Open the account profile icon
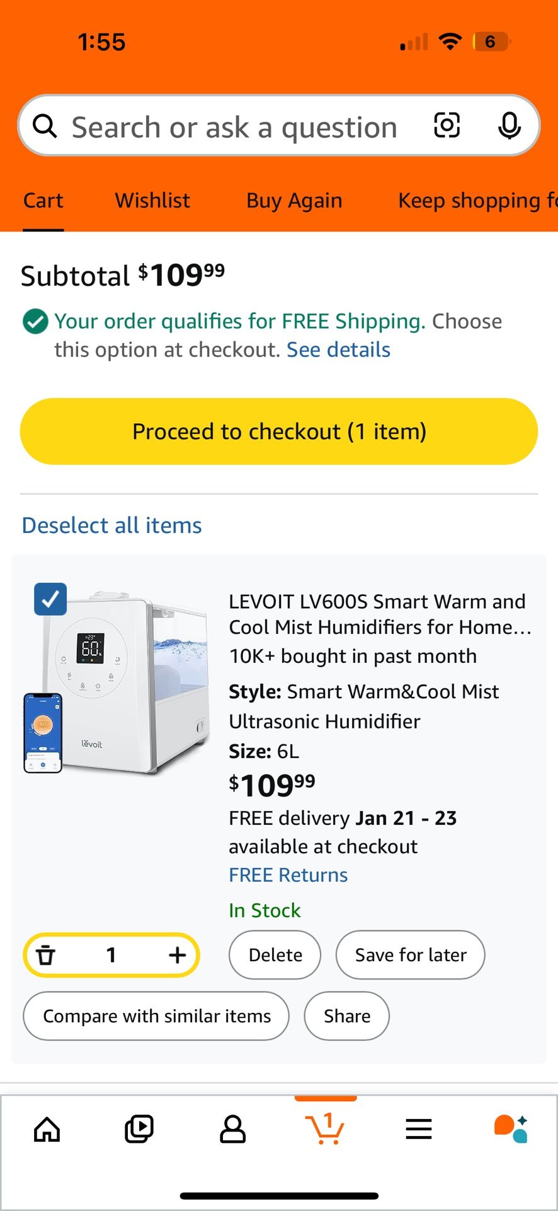558x1211 pixels. pyautogui.click(x=232, y=1129)
